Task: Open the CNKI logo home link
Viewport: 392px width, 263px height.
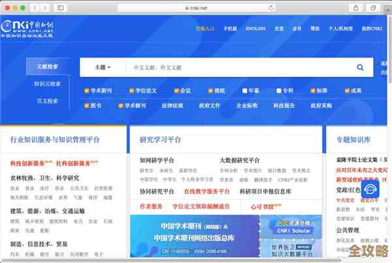Action: [27, 29]
